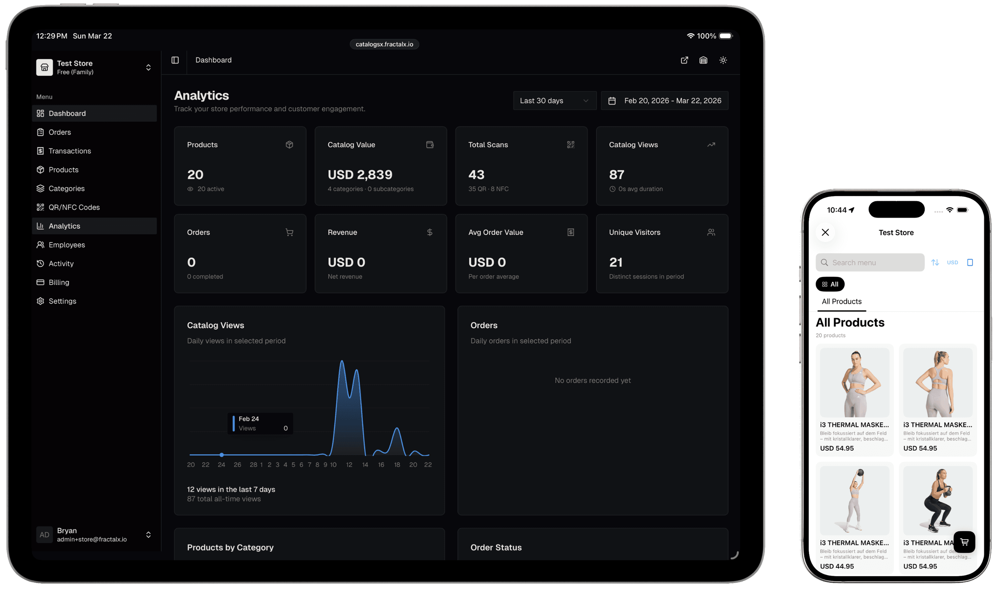Open the Last 30 days dropdown
The height and width of the screenshot is (592, 1001).
pos(554,101)
